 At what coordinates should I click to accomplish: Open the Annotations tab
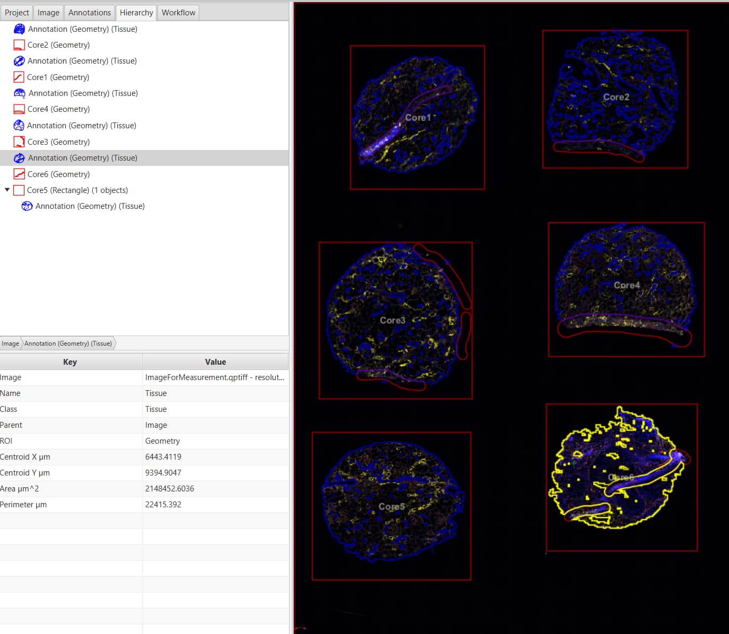(x=89, y=12)
